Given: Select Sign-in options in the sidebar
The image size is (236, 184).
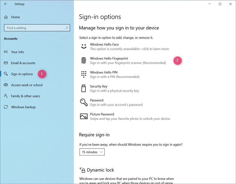Looking at the screenshot, I should pos(22,74).
